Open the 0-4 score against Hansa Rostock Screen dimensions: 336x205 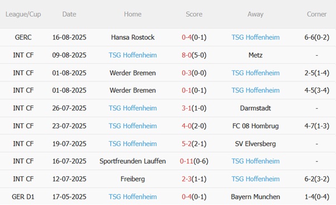[x=187, y=37]
